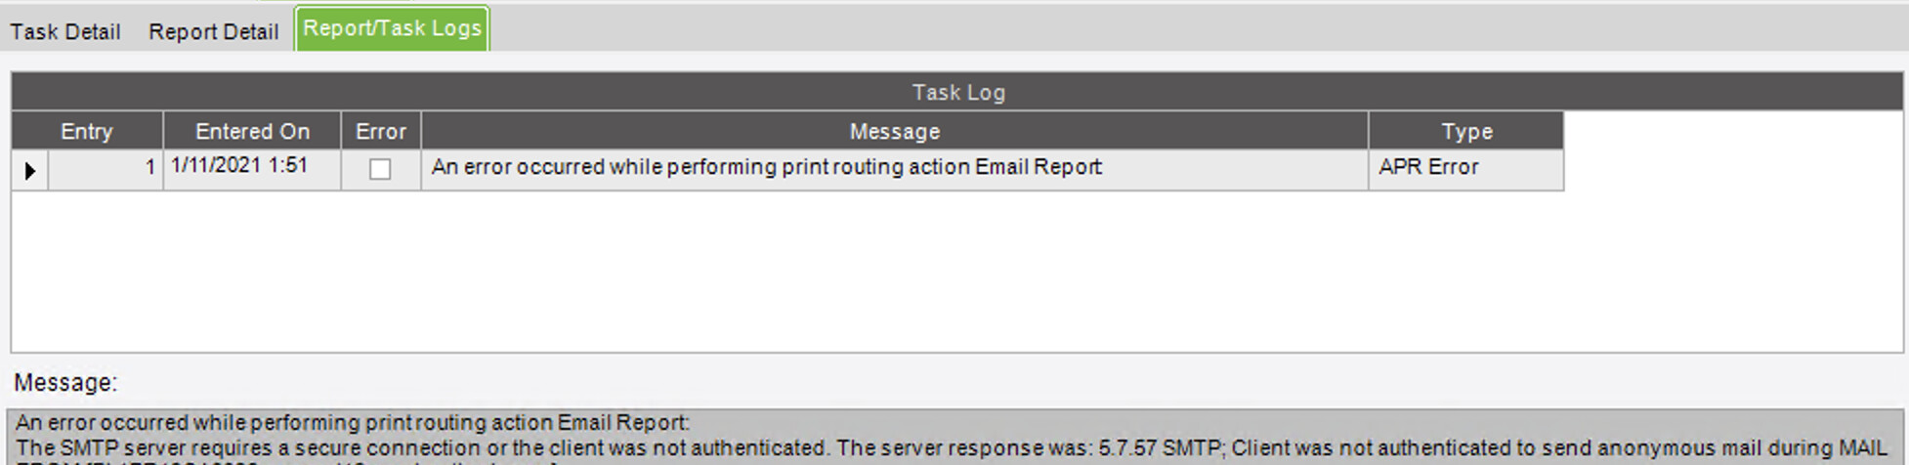
Task: Click the empty area of the Task Log grid
Action: pyautogui.click(x=957, y=272)
